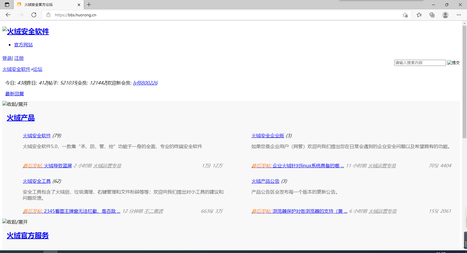Image resolution: width=467 pixels, height=253 pixels.
Task: Open the user profile menu
Action: point(445,15)
